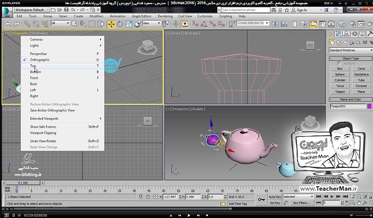Click the Unlink Selection broken chain icon
Screen dimensions: 373x218
(x=36, y=24)
